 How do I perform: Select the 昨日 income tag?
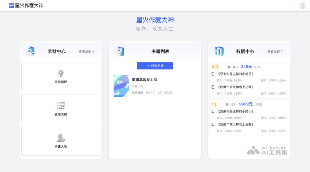(215, 67)
